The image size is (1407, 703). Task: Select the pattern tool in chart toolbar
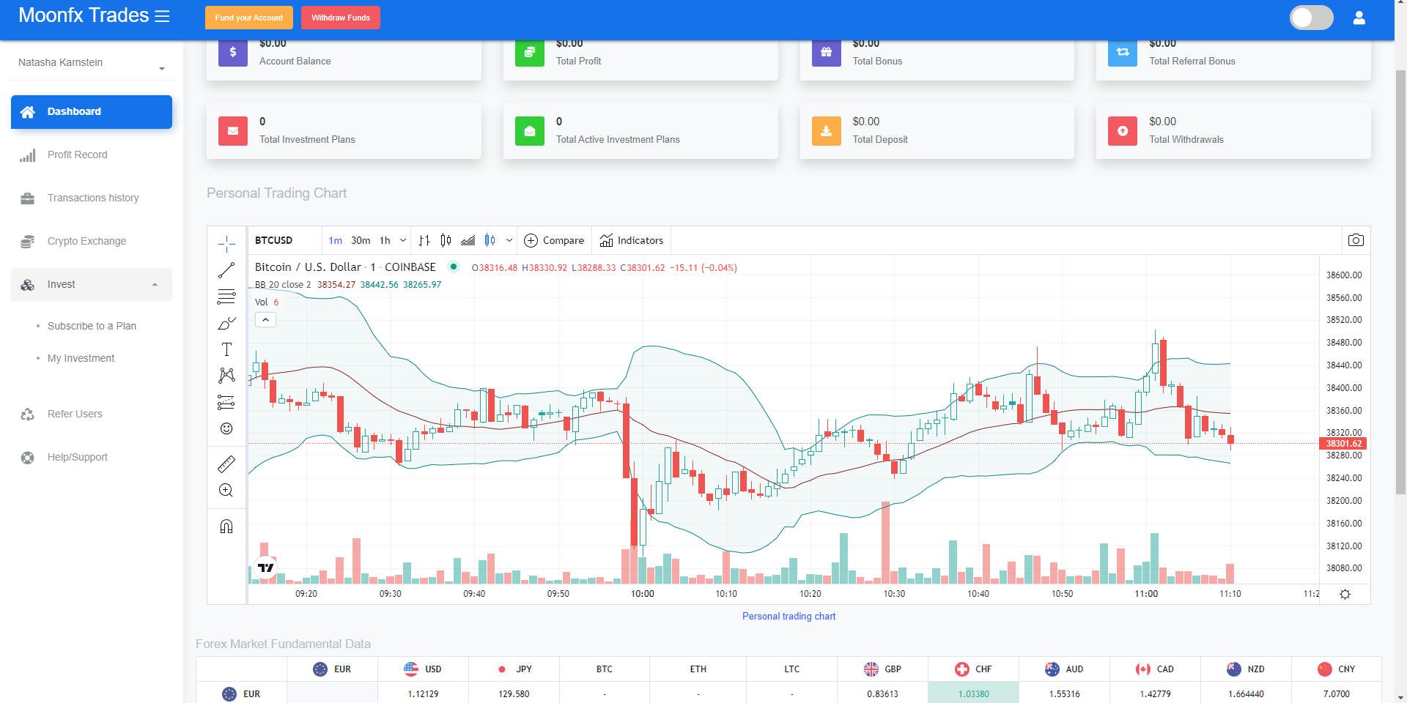(226, 376)
